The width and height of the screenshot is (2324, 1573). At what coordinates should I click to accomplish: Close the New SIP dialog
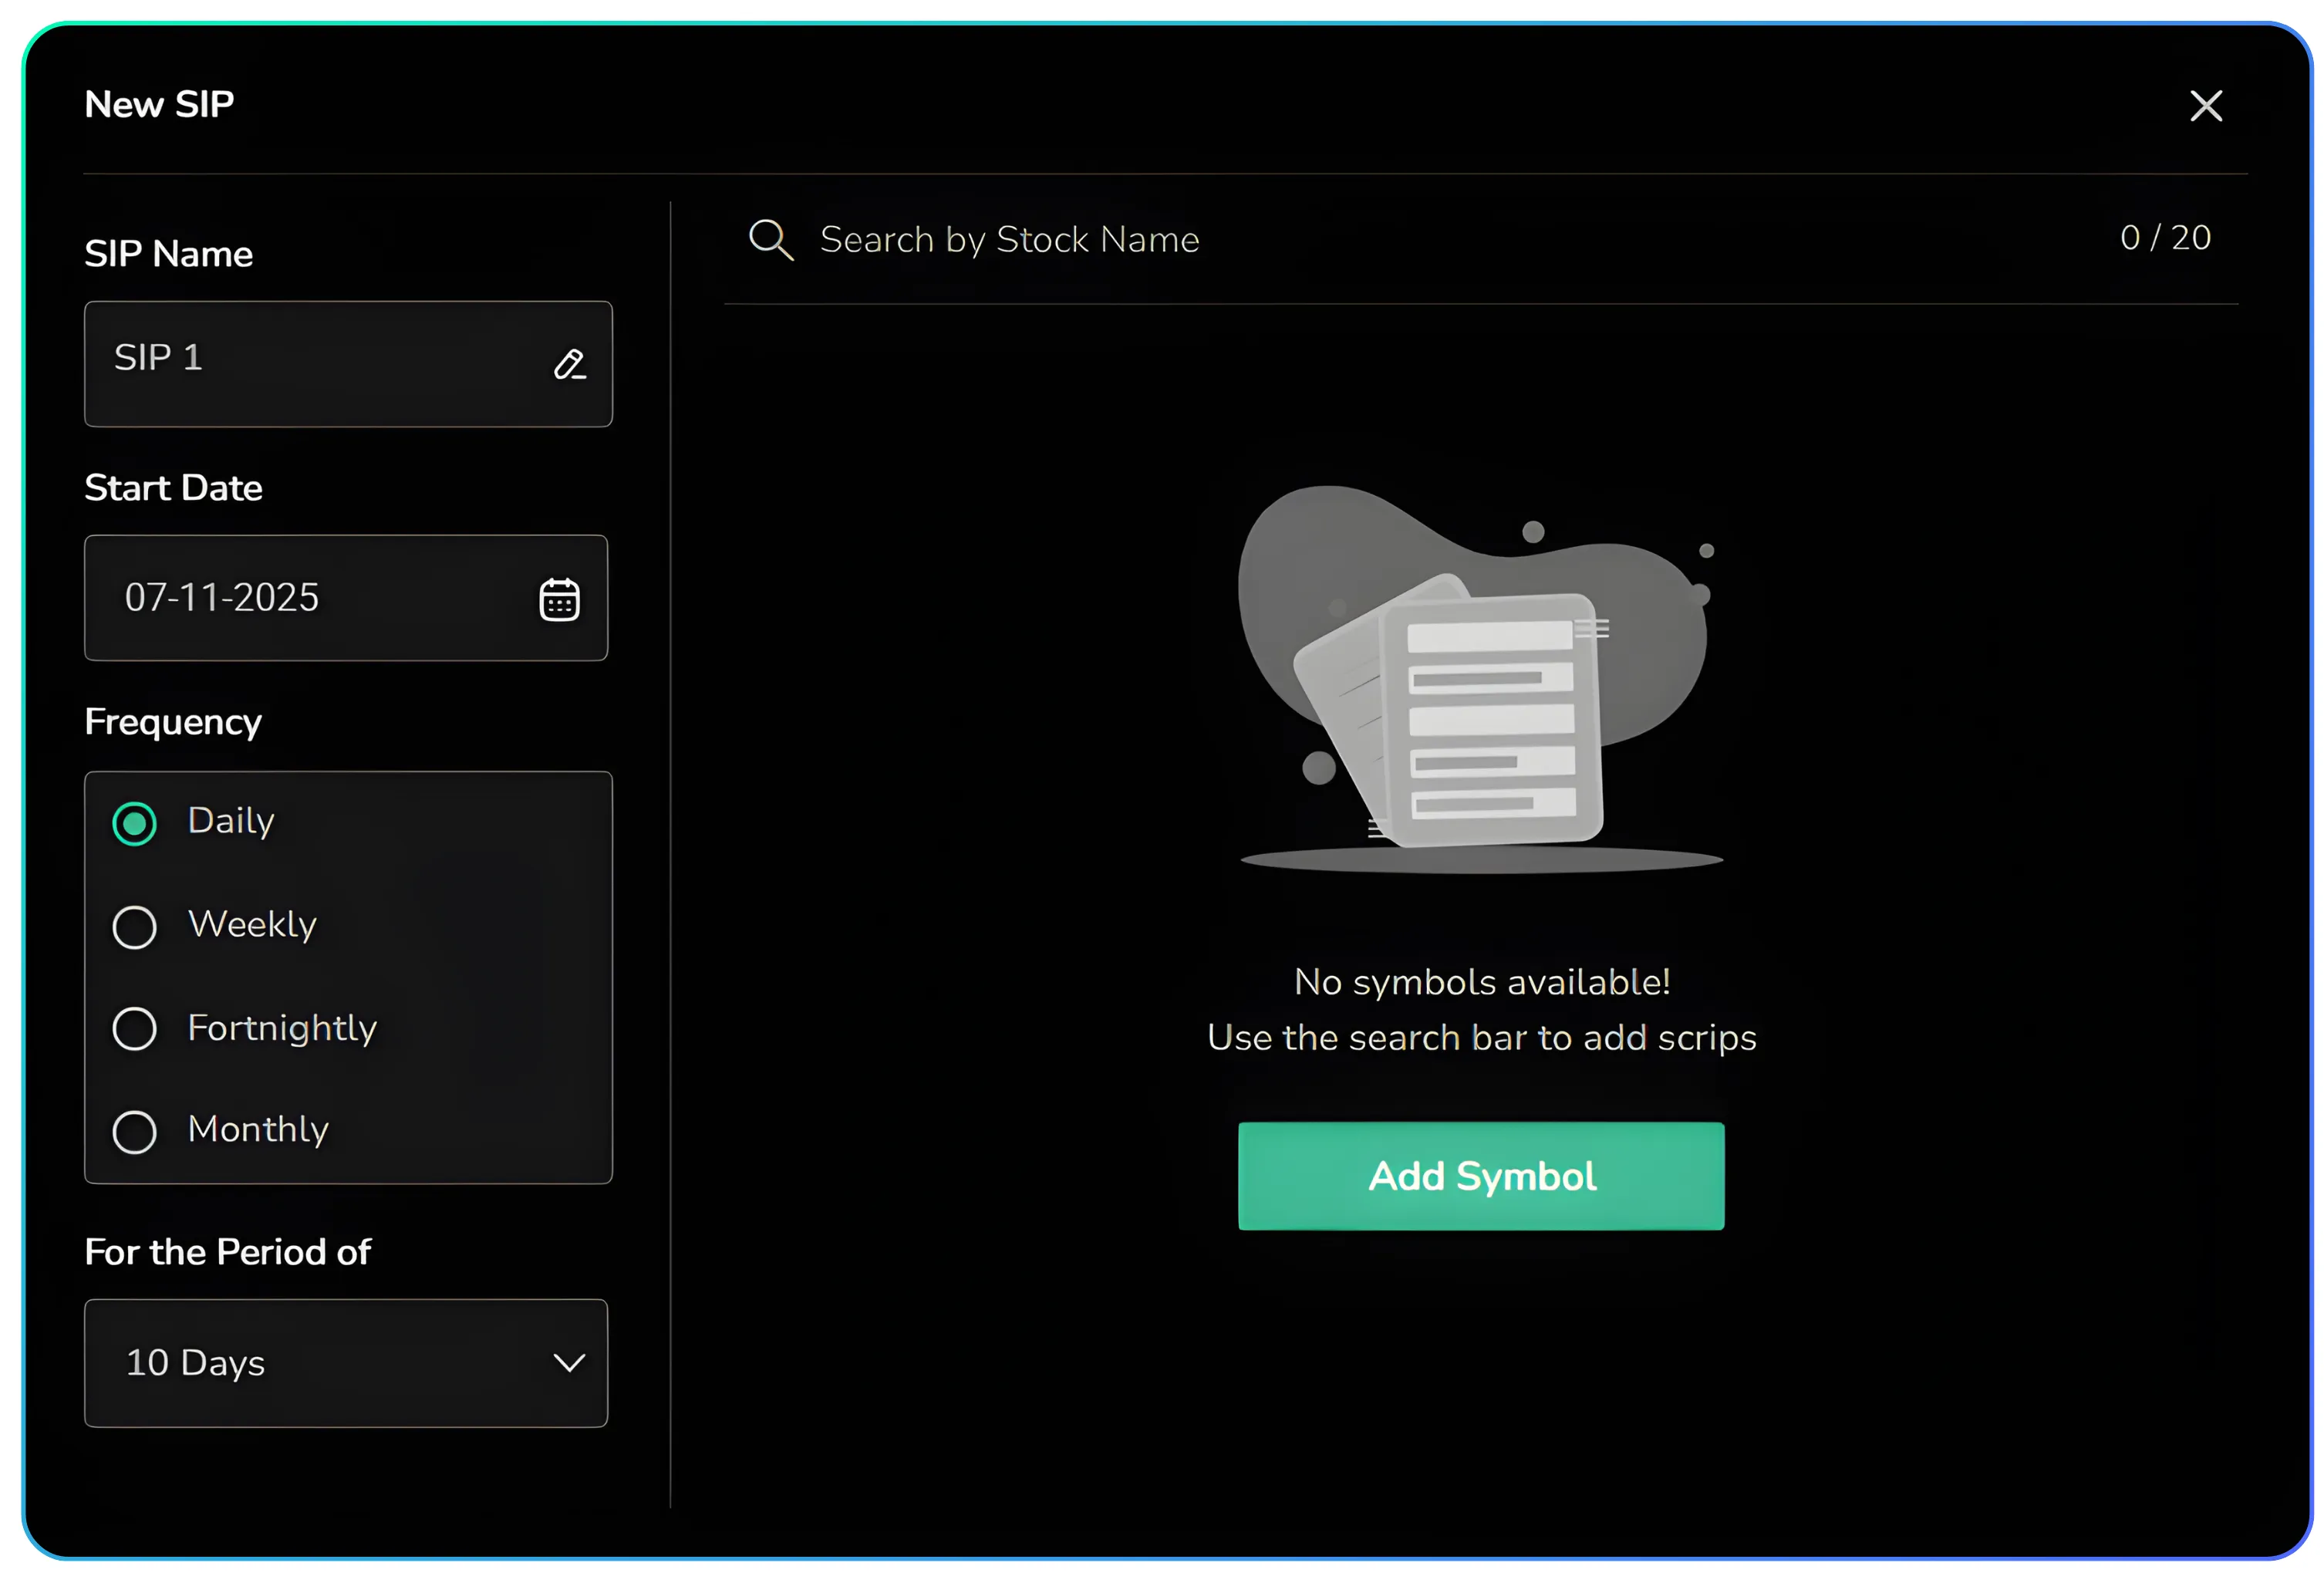[2205, 106]
